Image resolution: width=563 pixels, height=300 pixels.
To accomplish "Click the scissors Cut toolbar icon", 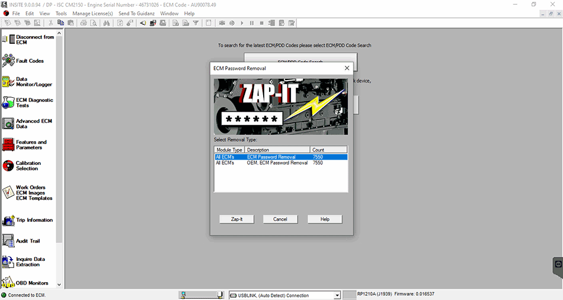I will tap(50, 23).
